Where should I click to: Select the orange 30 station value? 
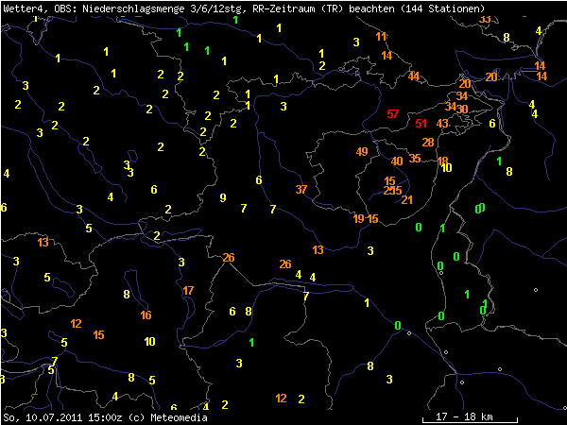click(462, 110)
